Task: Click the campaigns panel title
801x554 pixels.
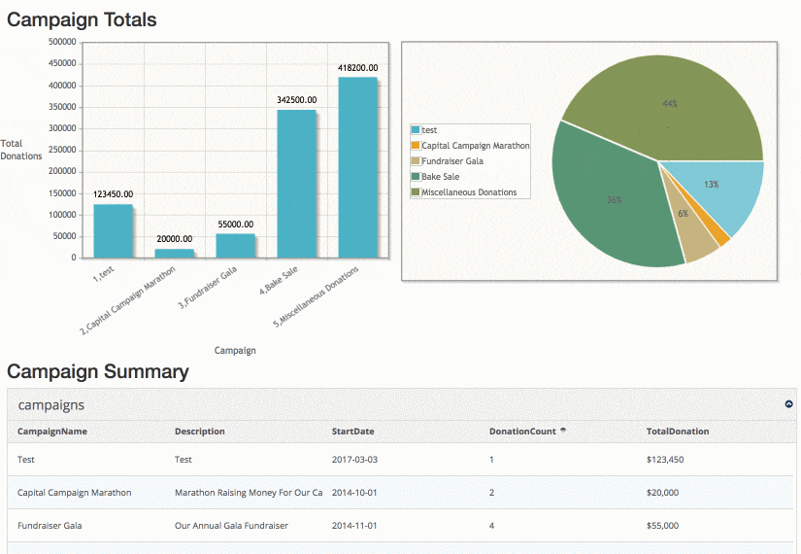Action: 51,405
